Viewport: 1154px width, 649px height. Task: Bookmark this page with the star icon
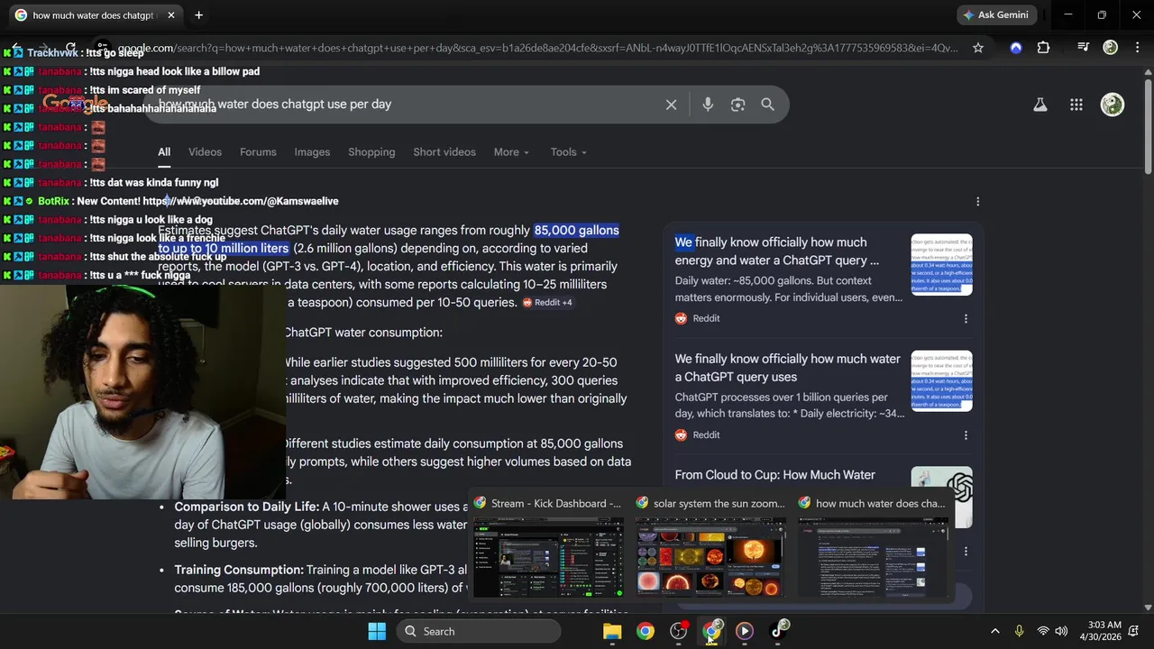pos(978,48)
